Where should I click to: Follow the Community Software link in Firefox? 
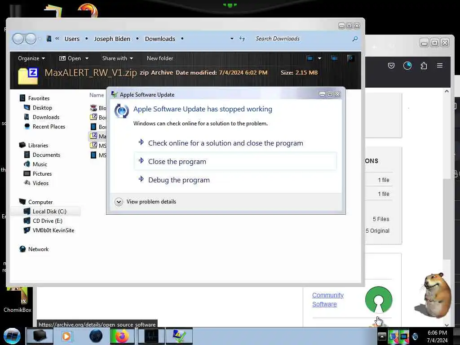coord(327,300)
